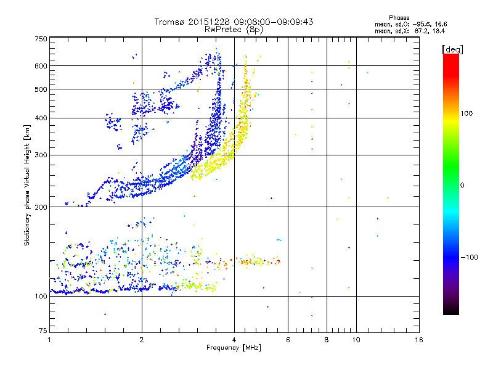493x370 pixels.
Task: Click the '750' height axis tick label
Action: click(x=41, y=39)
